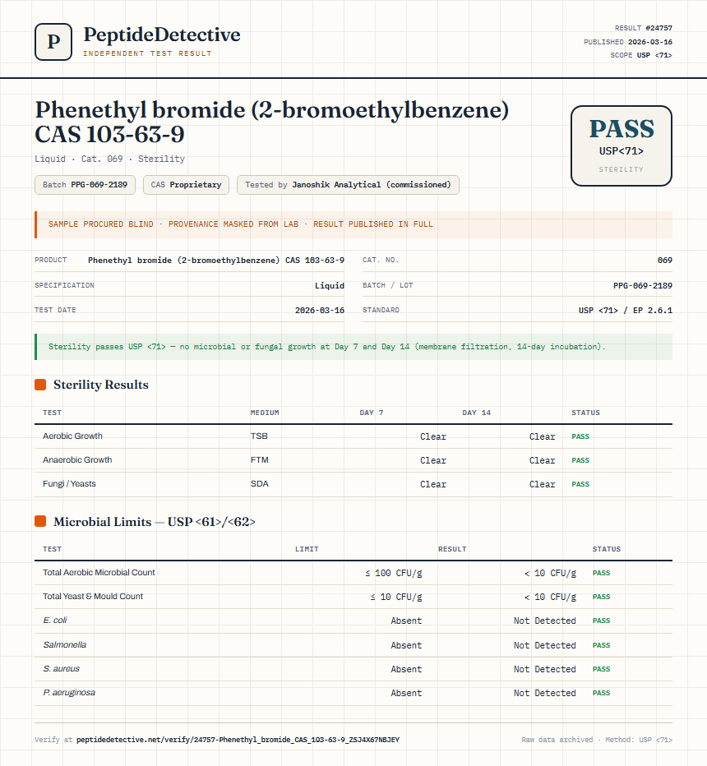This screenshot has height=766, width=707.
Task: Click the PeptideDetective P logo icon
Action: tap(53, 42)
